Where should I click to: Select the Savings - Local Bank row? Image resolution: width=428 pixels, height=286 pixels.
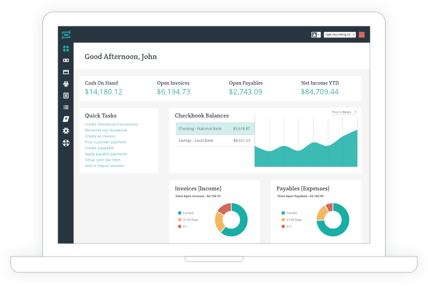pyautogui.click(x=215, y=141)
